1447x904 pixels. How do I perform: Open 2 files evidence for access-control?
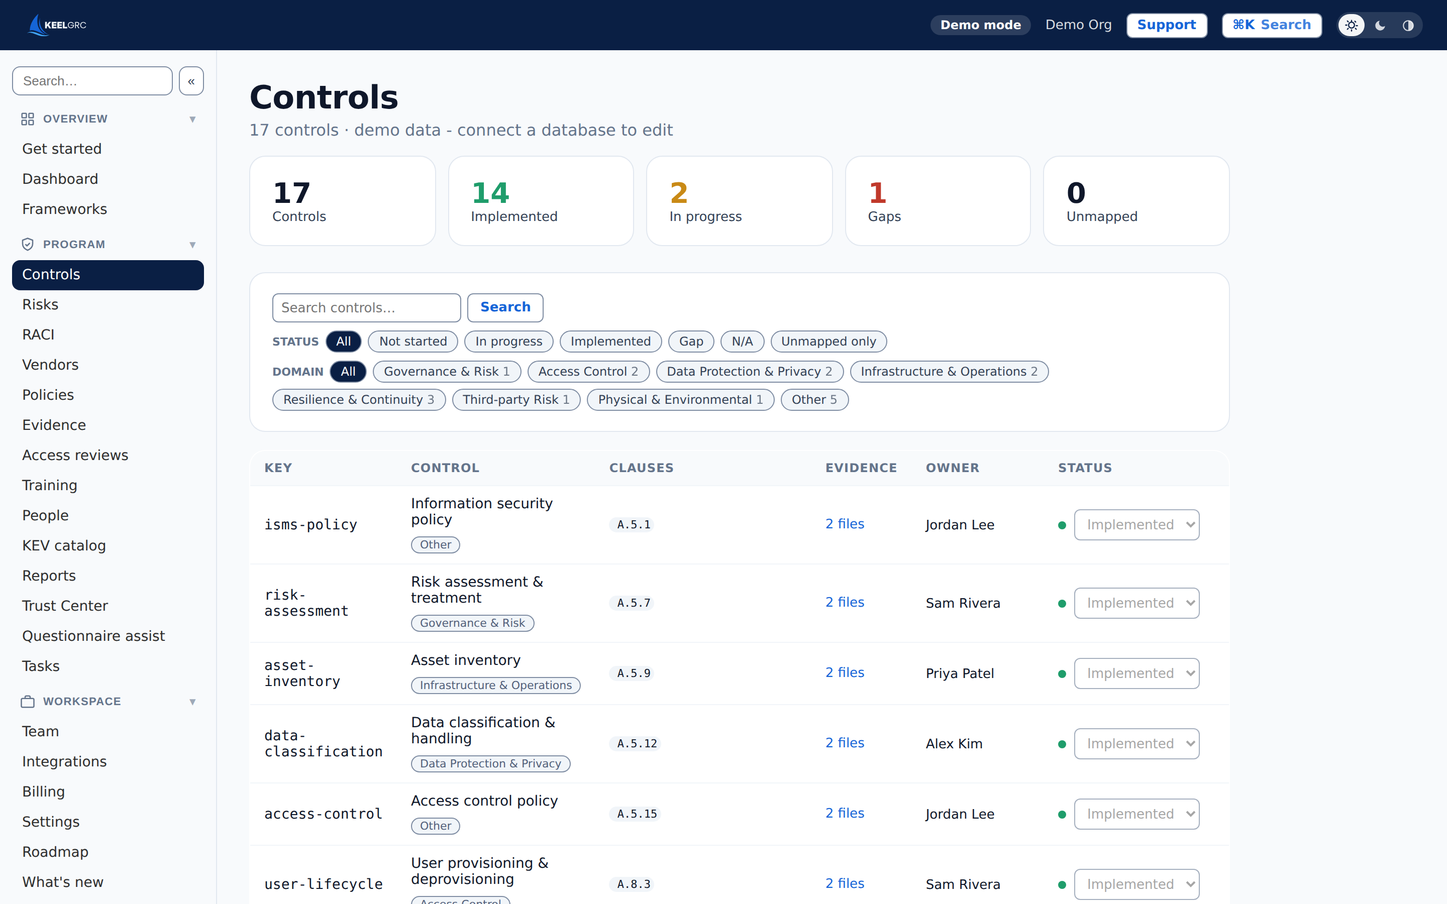tap(845, 813)
